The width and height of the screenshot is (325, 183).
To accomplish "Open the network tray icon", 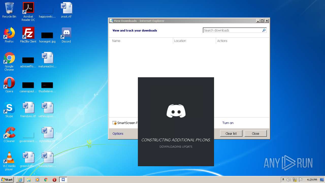I will (x=295, y=180).
